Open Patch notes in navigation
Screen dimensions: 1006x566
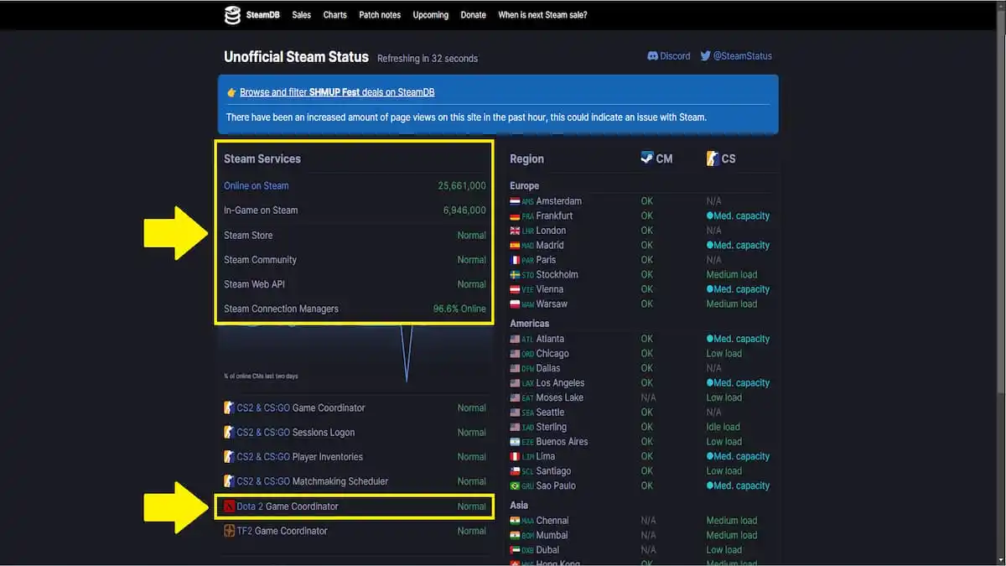point(379,15)
